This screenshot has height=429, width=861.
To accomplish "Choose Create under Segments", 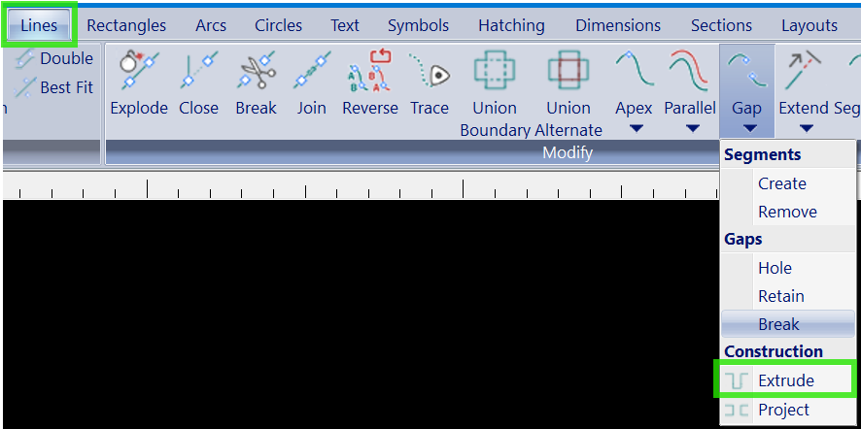I will point(787,183).
